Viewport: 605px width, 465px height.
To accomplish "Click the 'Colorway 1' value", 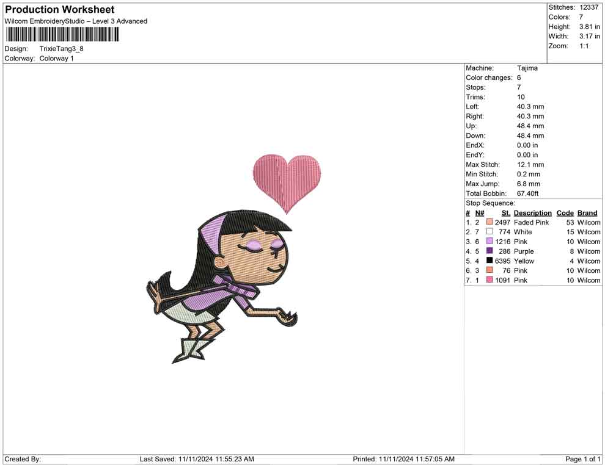I will [x=56, y=59].
